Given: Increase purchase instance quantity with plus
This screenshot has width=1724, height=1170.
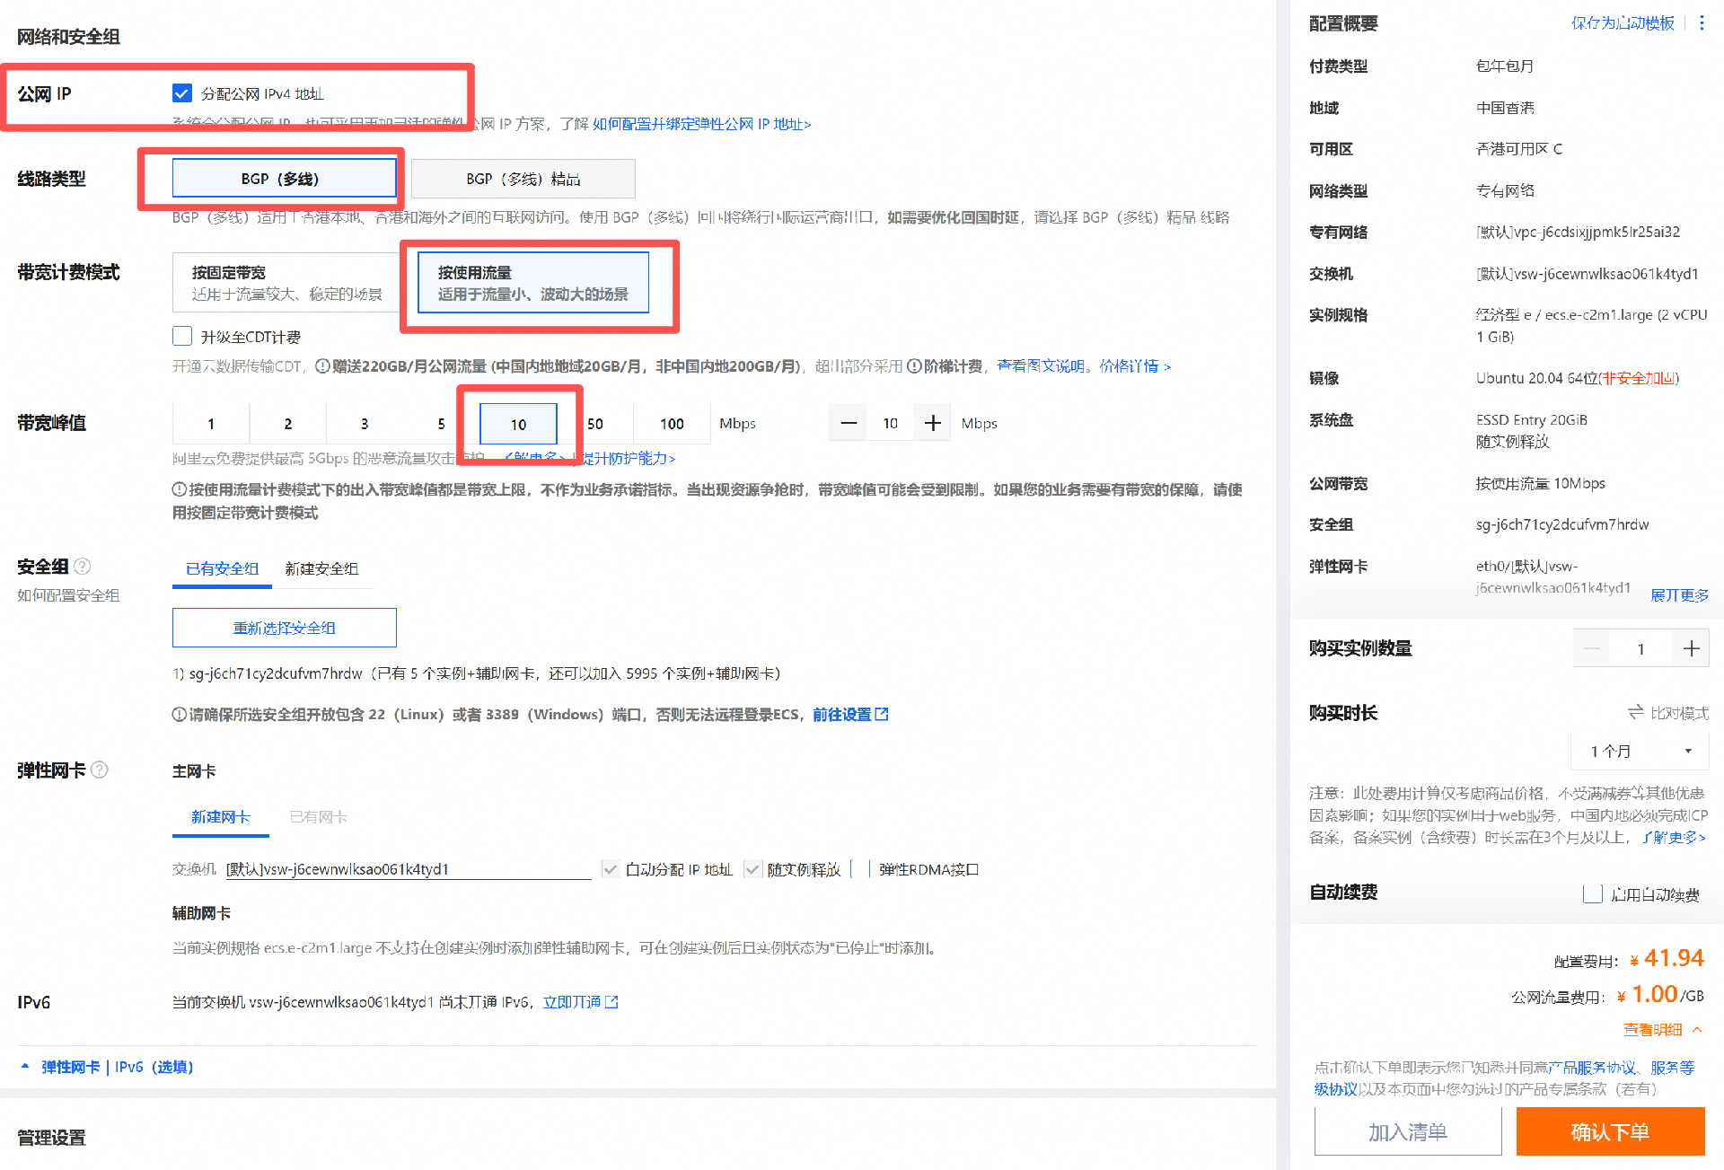Looking at the screenshot, I should [x=1691, y=648].
